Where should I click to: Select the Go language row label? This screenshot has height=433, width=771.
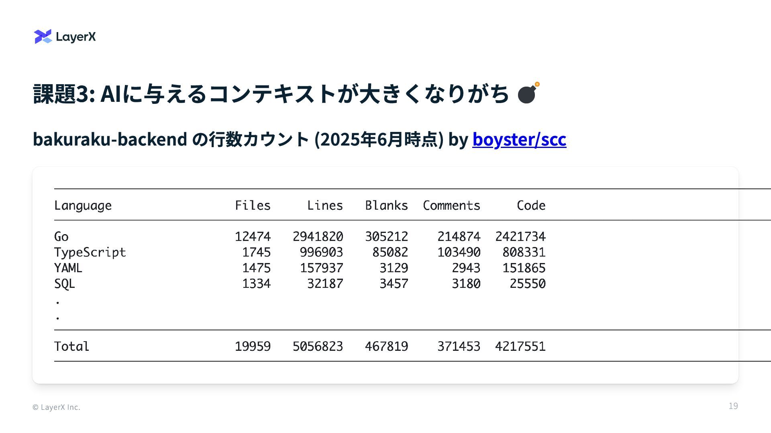pos(61,237)
